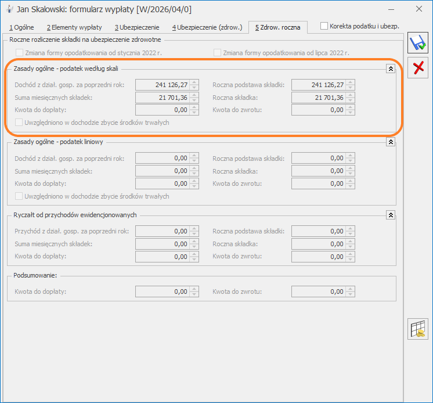Image resolution: width=433 pixels, height=403 pixels.
Task: Collapse the Zasady ogólne podatek według skali section
Action: (391, 69)
